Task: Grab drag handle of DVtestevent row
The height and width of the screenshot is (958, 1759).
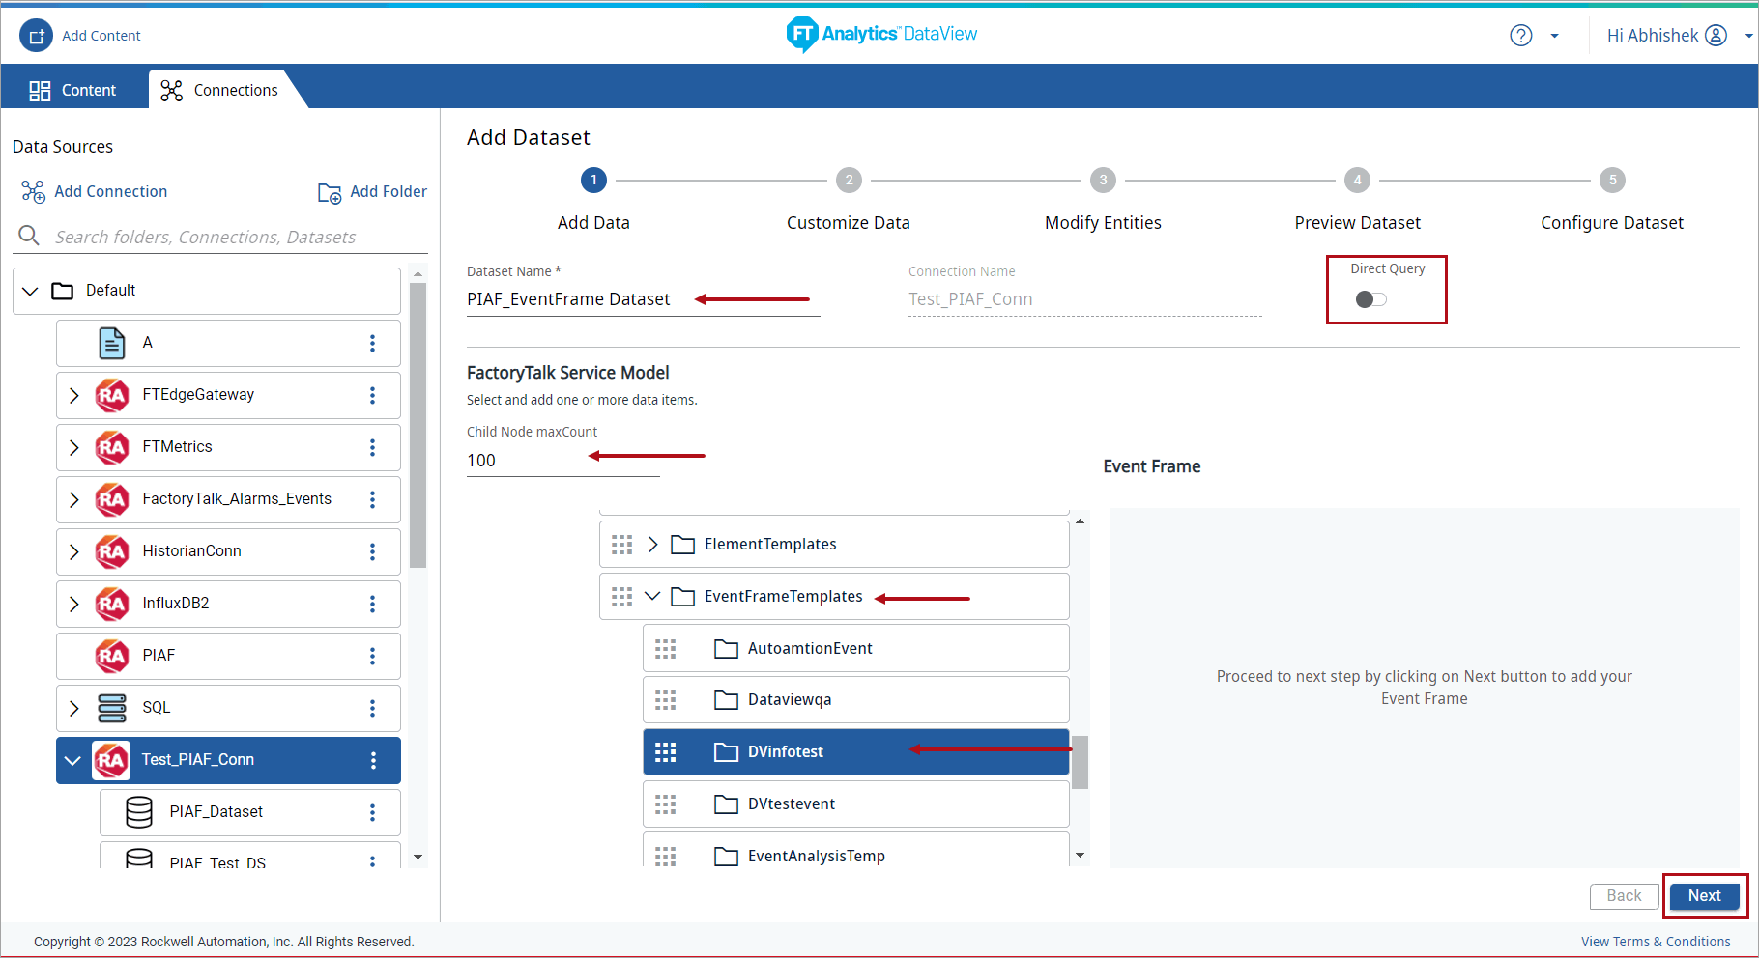Action: [665, 804]
